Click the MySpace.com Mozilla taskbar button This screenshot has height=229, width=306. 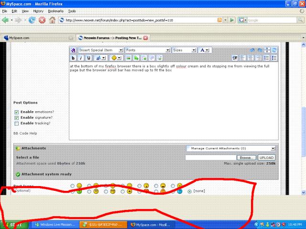click(151, 225)
